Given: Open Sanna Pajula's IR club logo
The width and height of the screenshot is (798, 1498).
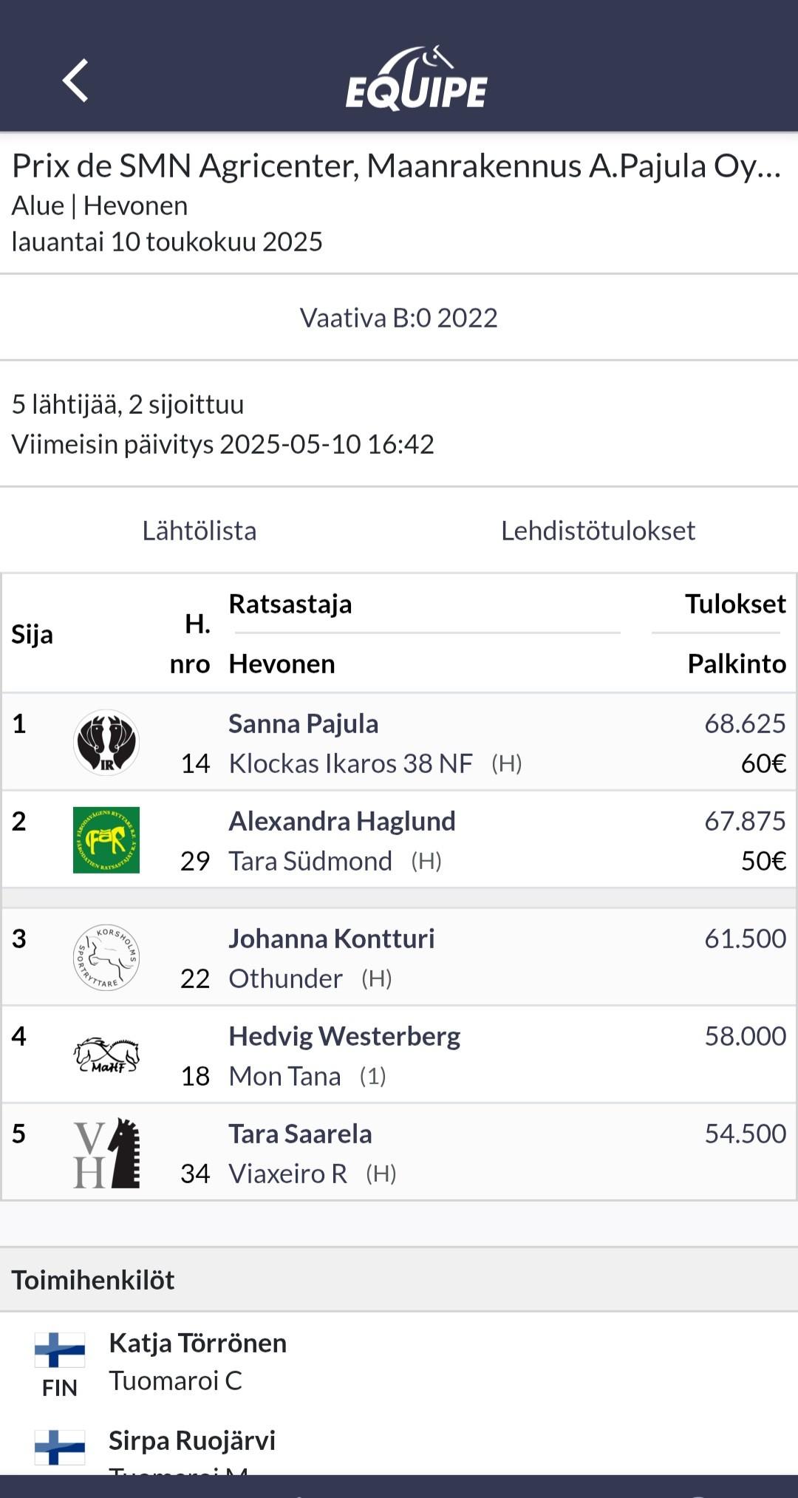Looking at the screenshot, I should point(106,742).
